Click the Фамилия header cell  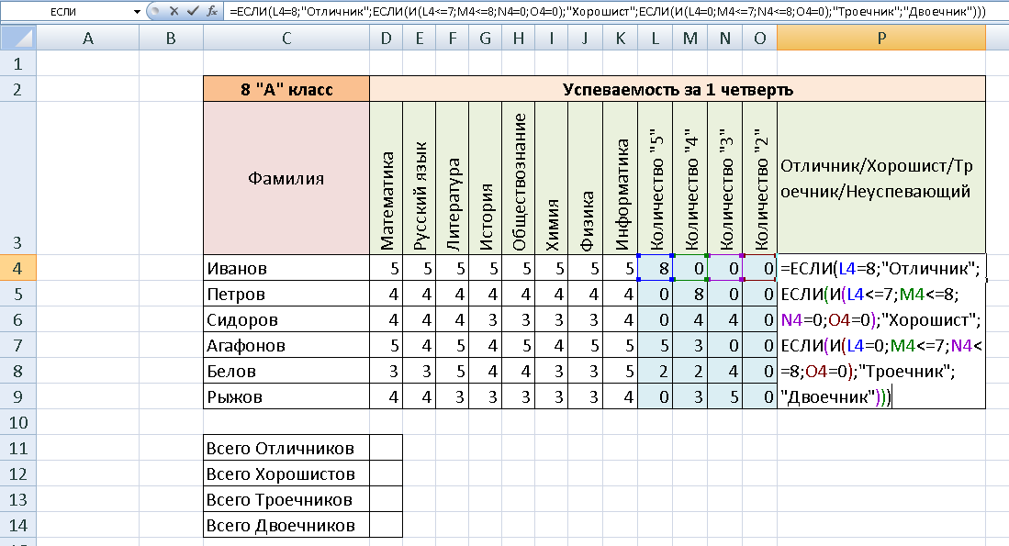[x=286, y=179]
